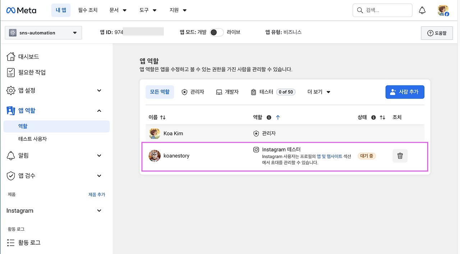Click the app review shield icon
460x254 pixels.
pos(11,176)
